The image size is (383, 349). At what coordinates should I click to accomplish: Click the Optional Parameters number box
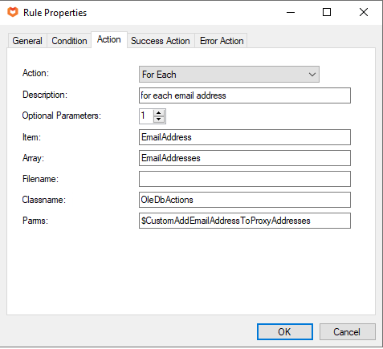pyautogui.click(x=146, y=116)
